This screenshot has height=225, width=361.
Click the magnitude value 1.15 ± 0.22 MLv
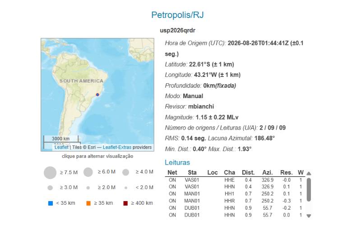coord(217,117)
